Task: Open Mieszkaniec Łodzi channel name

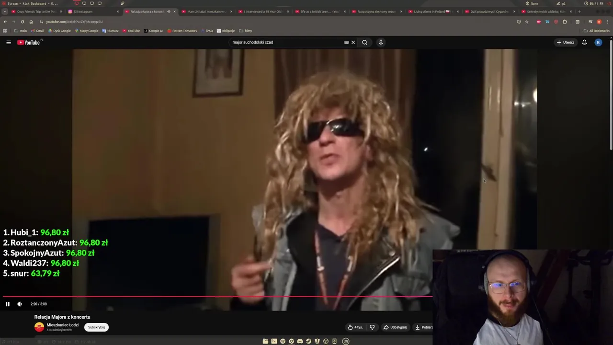Action: click(x=62, y=325)
